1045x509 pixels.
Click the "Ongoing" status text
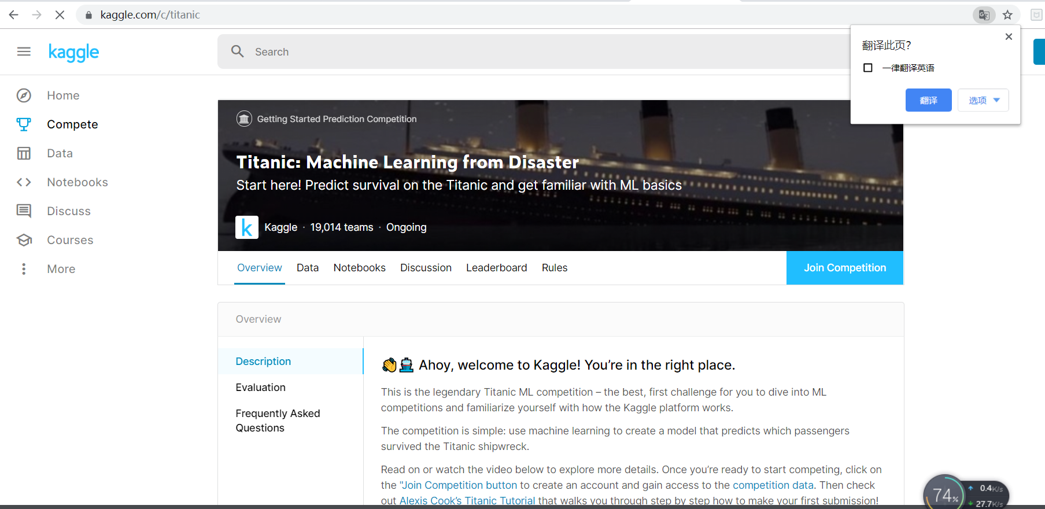407,227
